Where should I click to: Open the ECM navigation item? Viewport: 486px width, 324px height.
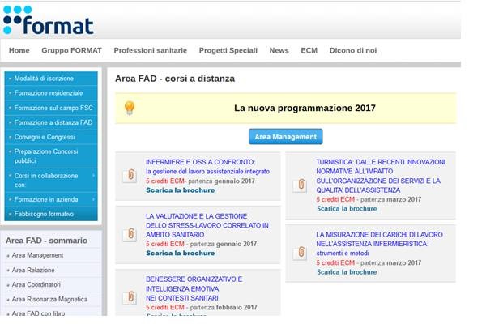[309, 50]
